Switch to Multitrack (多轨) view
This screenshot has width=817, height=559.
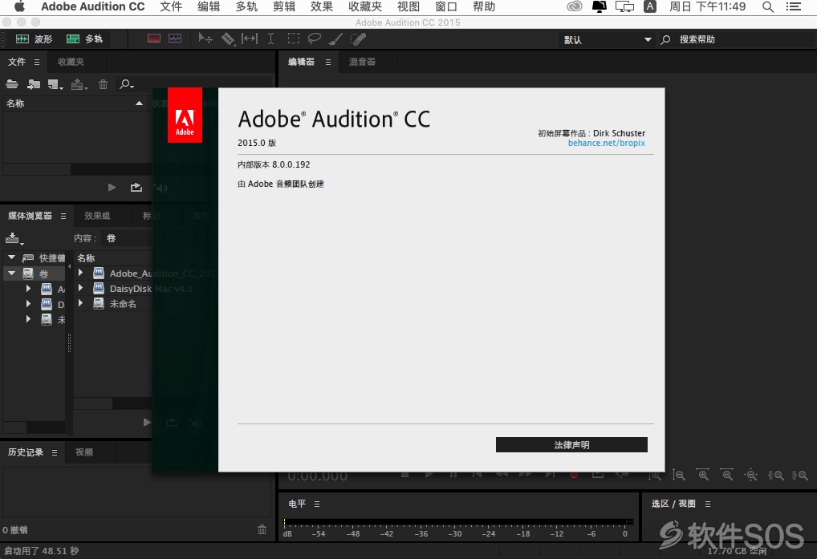pyautogui.click(x=84, y=39)
